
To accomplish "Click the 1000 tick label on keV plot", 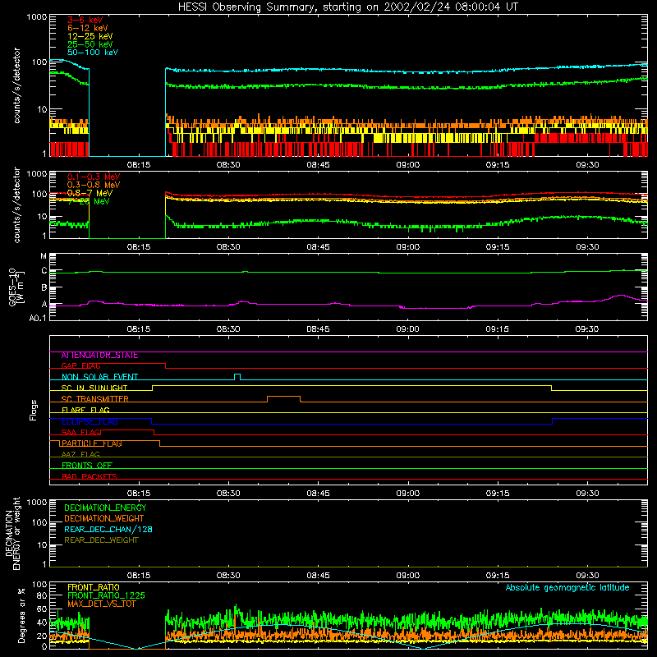I will pos(37,17).
